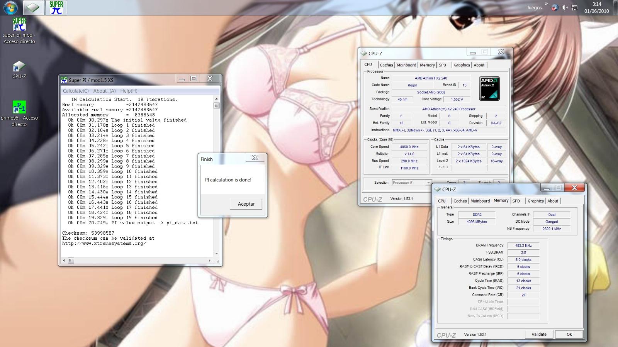
Task: Click the CPU Name field AMD Athlon II X2 240
Action: coord(431,78)
